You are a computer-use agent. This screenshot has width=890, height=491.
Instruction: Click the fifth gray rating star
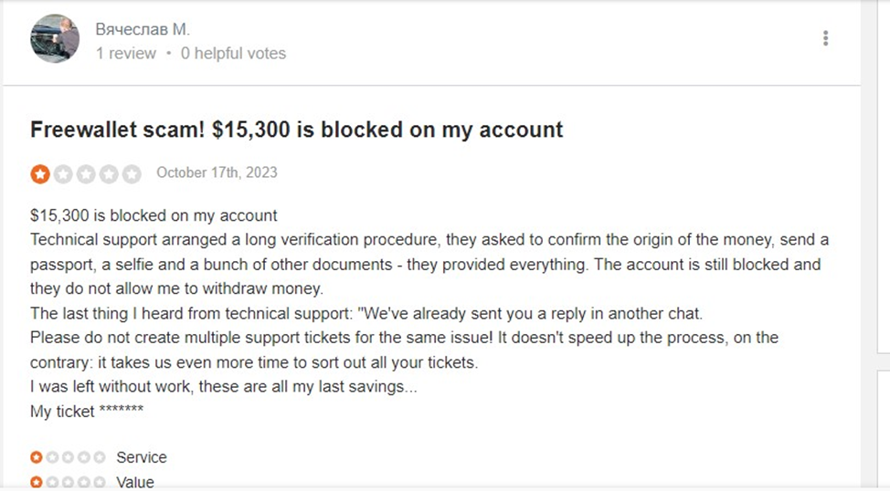[132, 173]
